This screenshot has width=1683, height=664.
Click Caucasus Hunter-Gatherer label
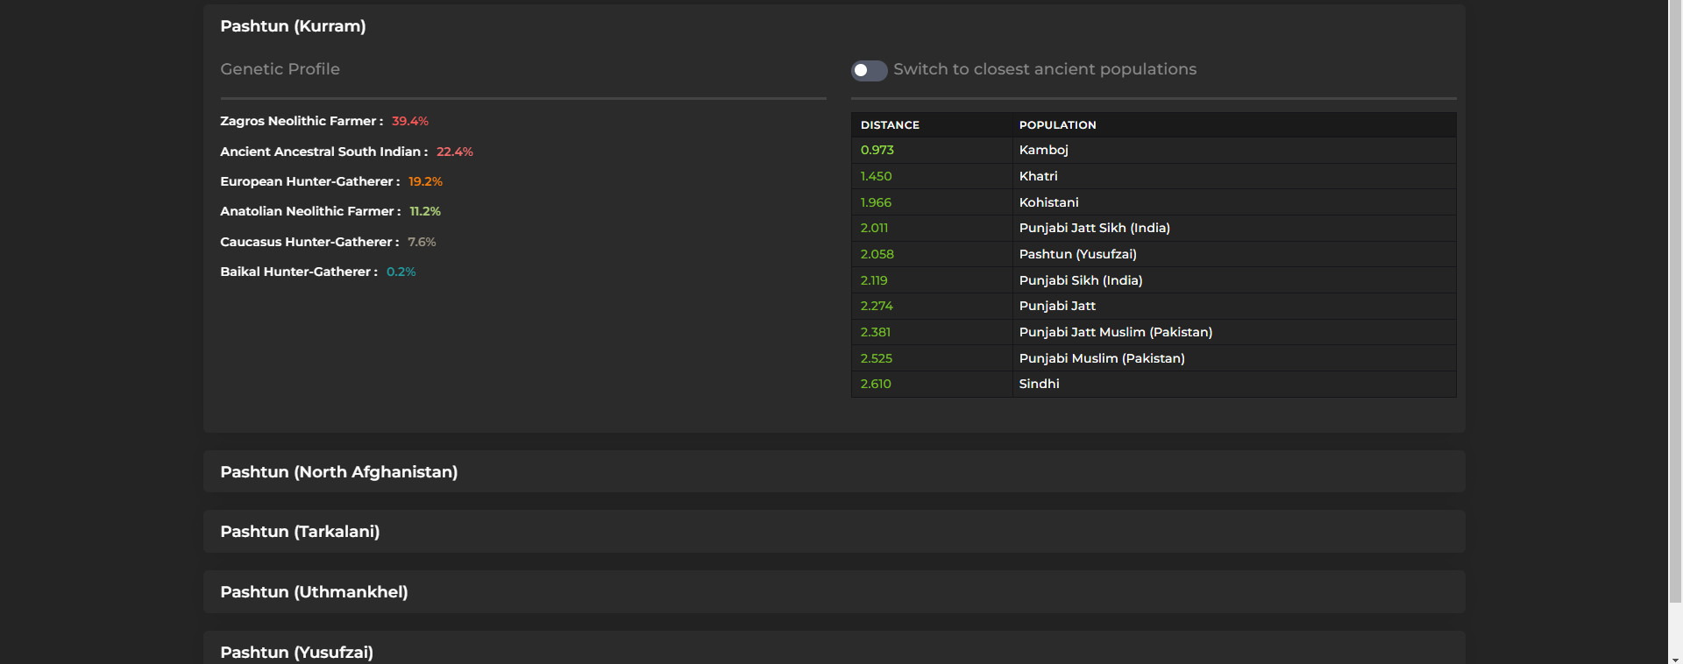click(309, 242)
